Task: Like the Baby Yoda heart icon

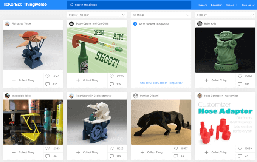Action: click(x=240, y=76)
